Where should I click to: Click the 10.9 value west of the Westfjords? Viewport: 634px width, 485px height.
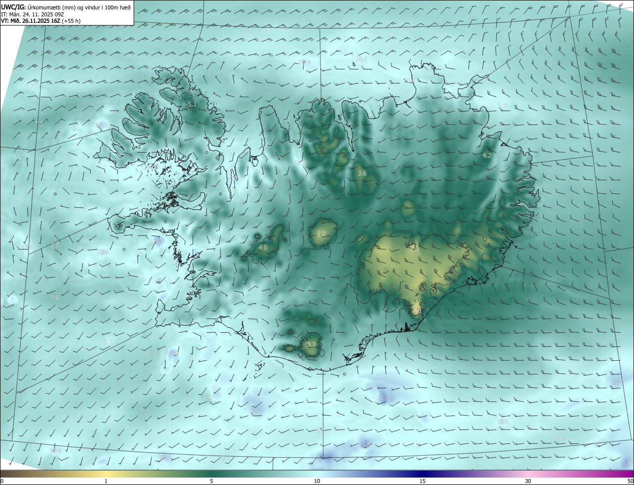103,125
